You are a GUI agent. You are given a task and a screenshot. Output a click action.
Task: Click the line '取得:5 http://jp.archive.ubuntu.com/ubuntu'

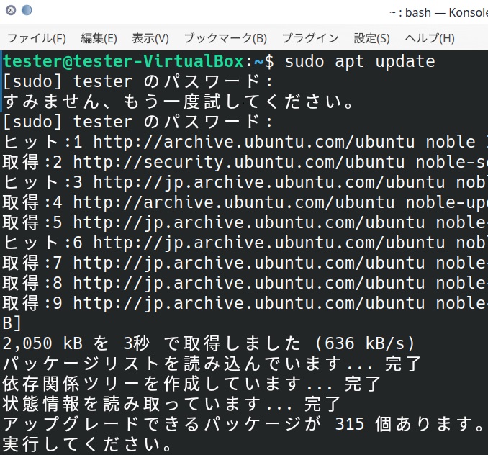[214, 223]
